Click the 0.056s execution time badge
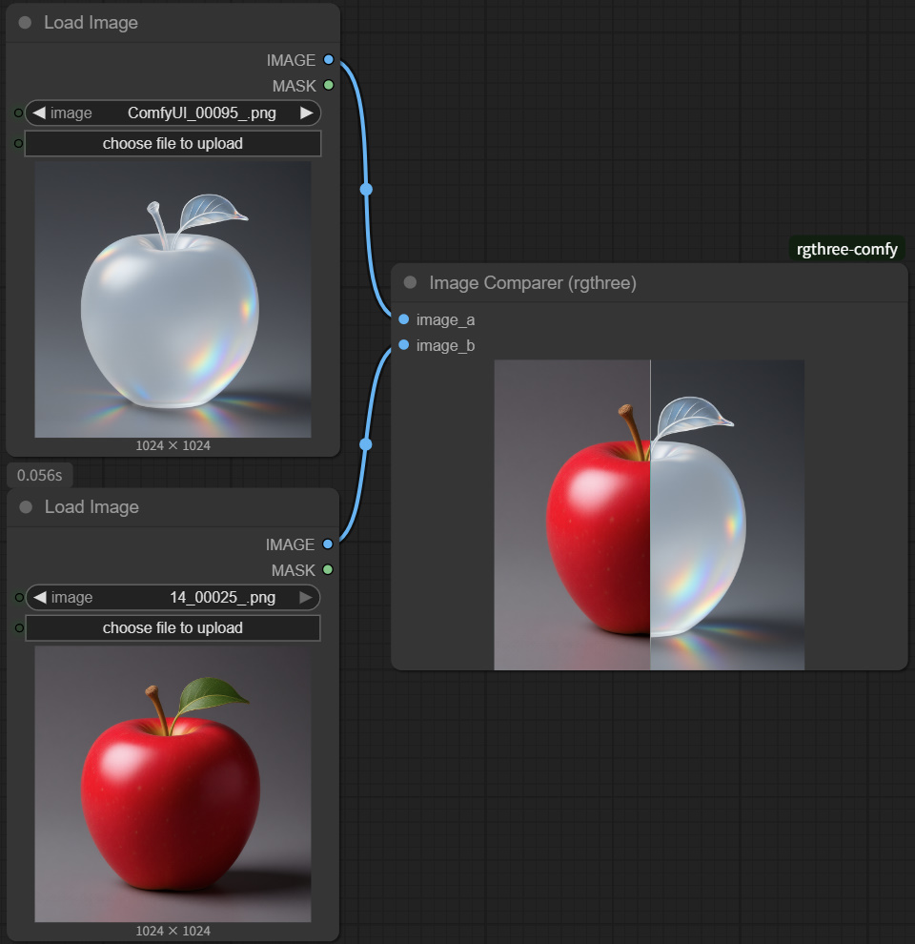The height and width of the screenshot is (944, 915). [x=40, y=475]
